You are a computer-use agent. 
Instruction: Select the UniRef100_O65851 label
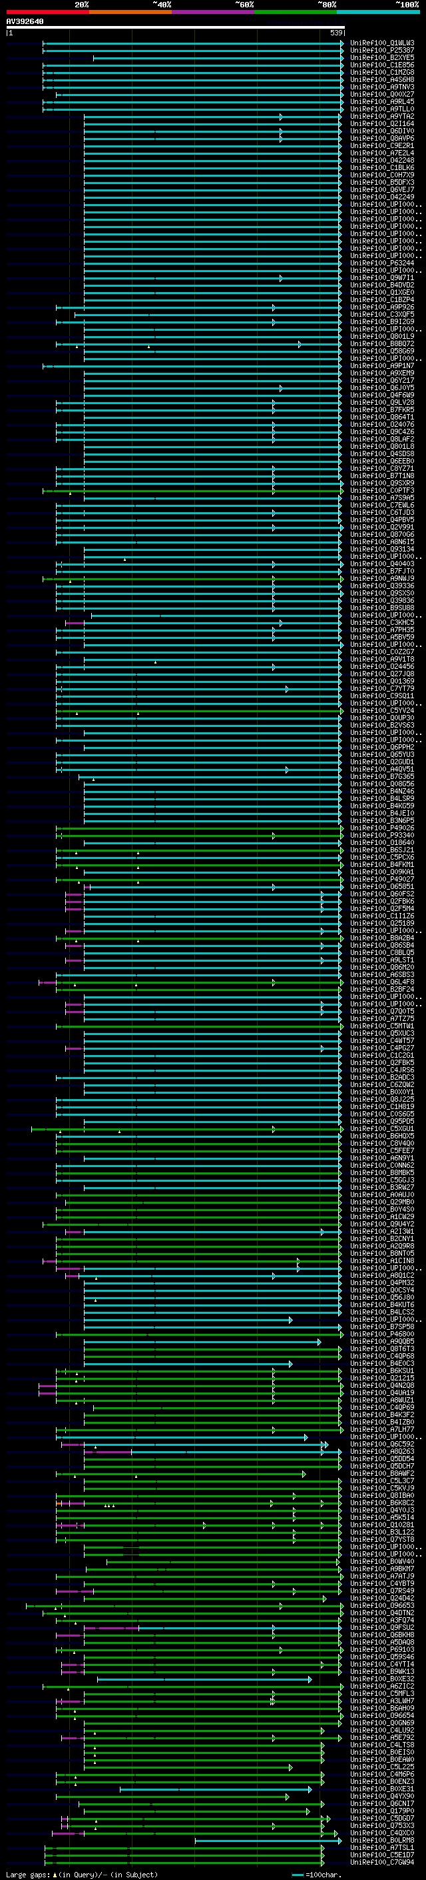382,886
